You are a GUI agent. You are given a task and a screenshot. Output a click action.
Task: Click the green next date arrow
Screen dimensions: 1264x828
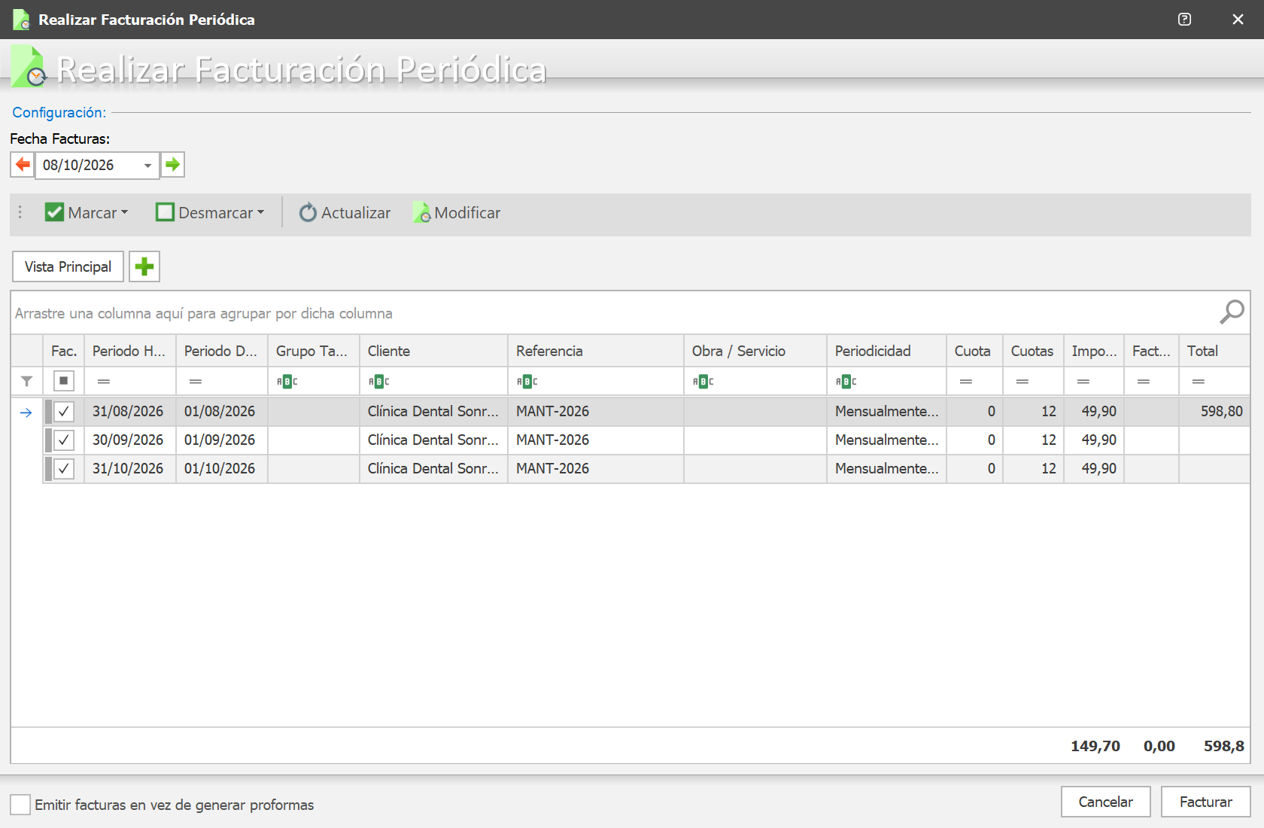173,165
